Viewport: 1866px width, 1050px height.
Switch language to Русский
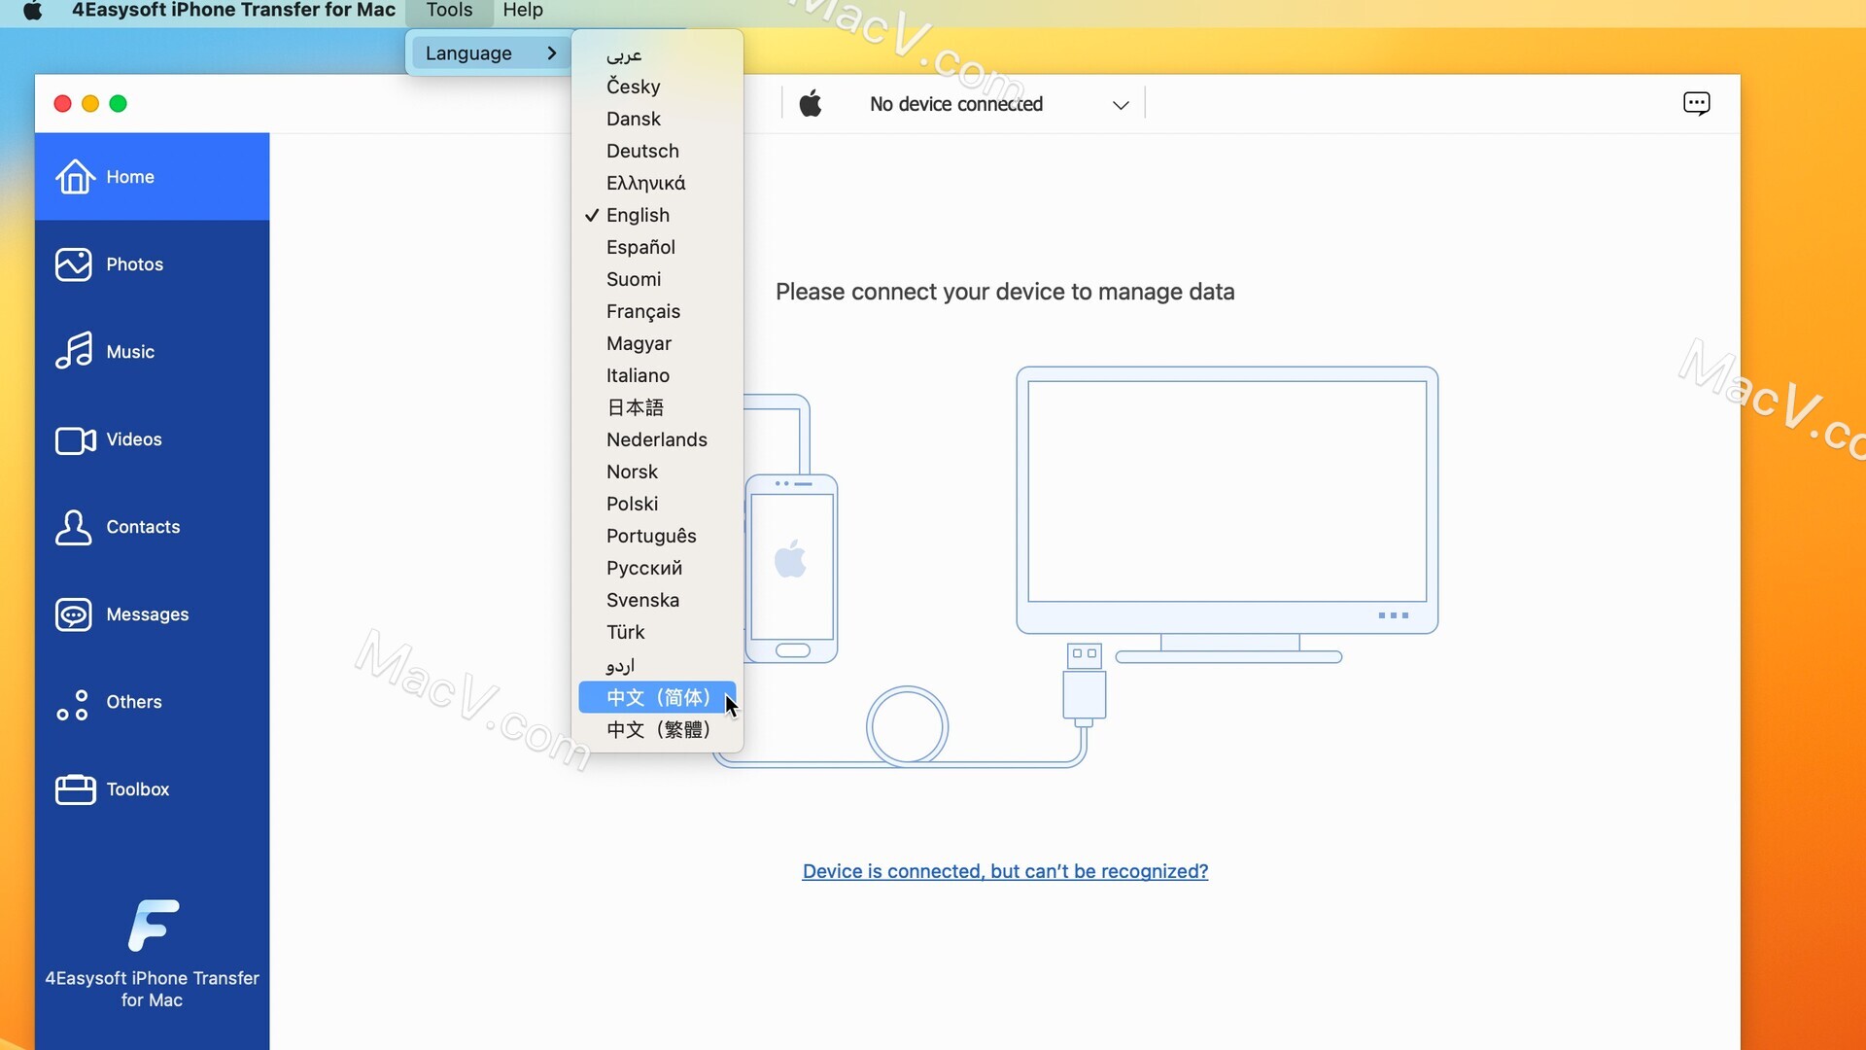[x=658, y=568]
